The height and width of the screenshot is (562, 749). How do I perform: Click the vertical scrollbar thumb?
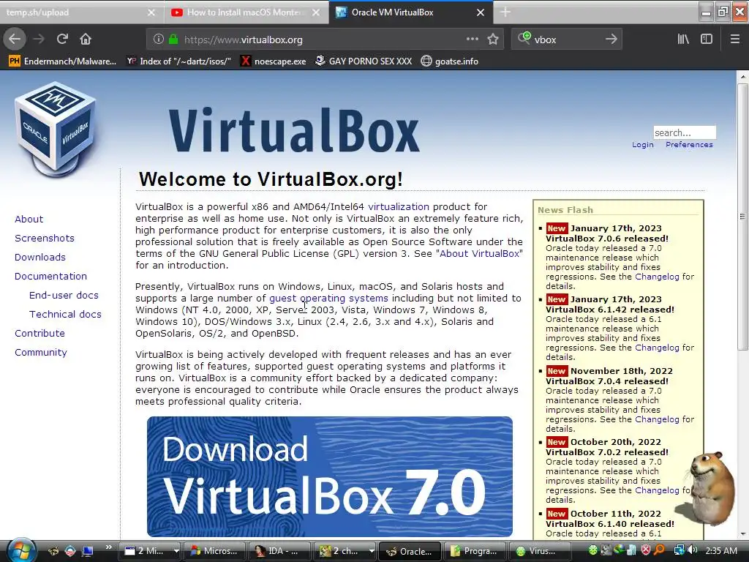pyautogui.click(x=742, y=216)
